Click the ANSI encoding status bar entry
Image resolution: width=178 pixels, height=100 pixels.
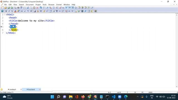150,92
